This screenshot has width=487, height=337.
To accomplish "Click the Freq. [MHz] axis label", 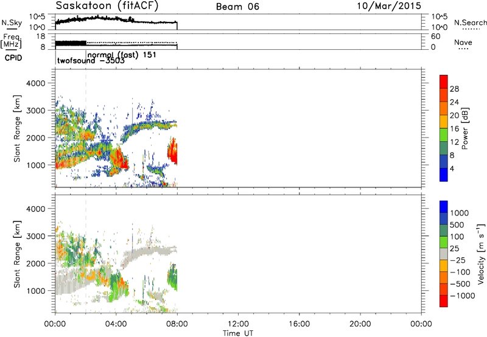I will coord(11,41).
